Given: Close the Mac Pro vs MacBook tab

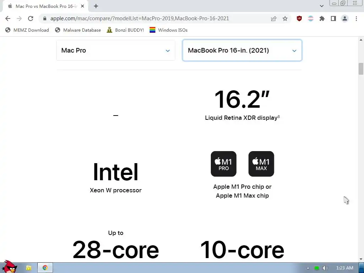Looking at the screenshot, I should (x=82, y=6).
